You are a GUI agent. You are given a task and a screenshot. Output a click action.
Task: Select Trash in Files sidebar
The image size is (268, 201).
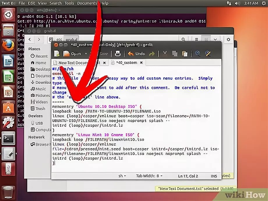[x=38, y=109]
